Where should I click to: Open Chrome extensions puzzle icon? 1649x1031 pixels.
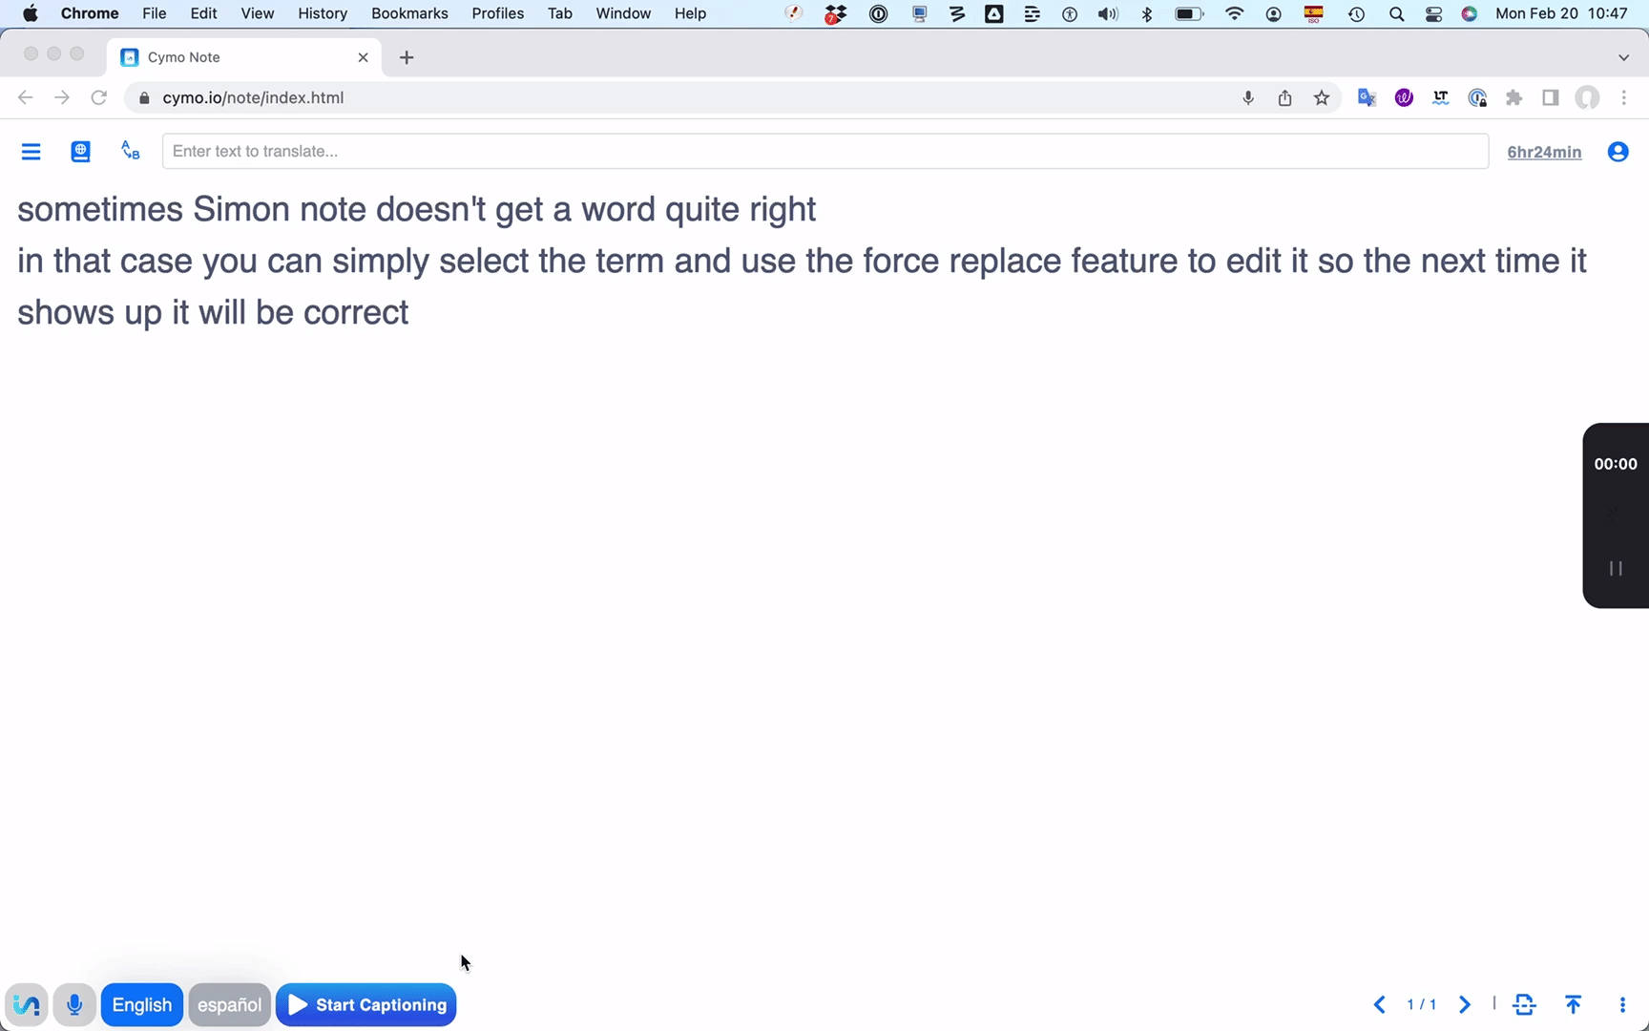click(x=1514, y=97)
